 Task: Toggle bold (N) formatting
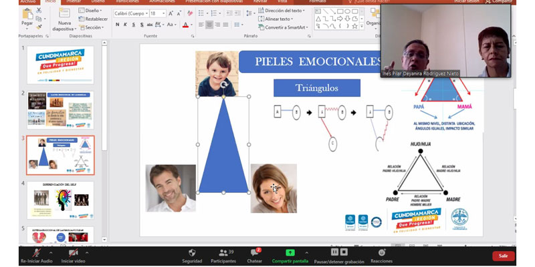[x=118, y=25]
